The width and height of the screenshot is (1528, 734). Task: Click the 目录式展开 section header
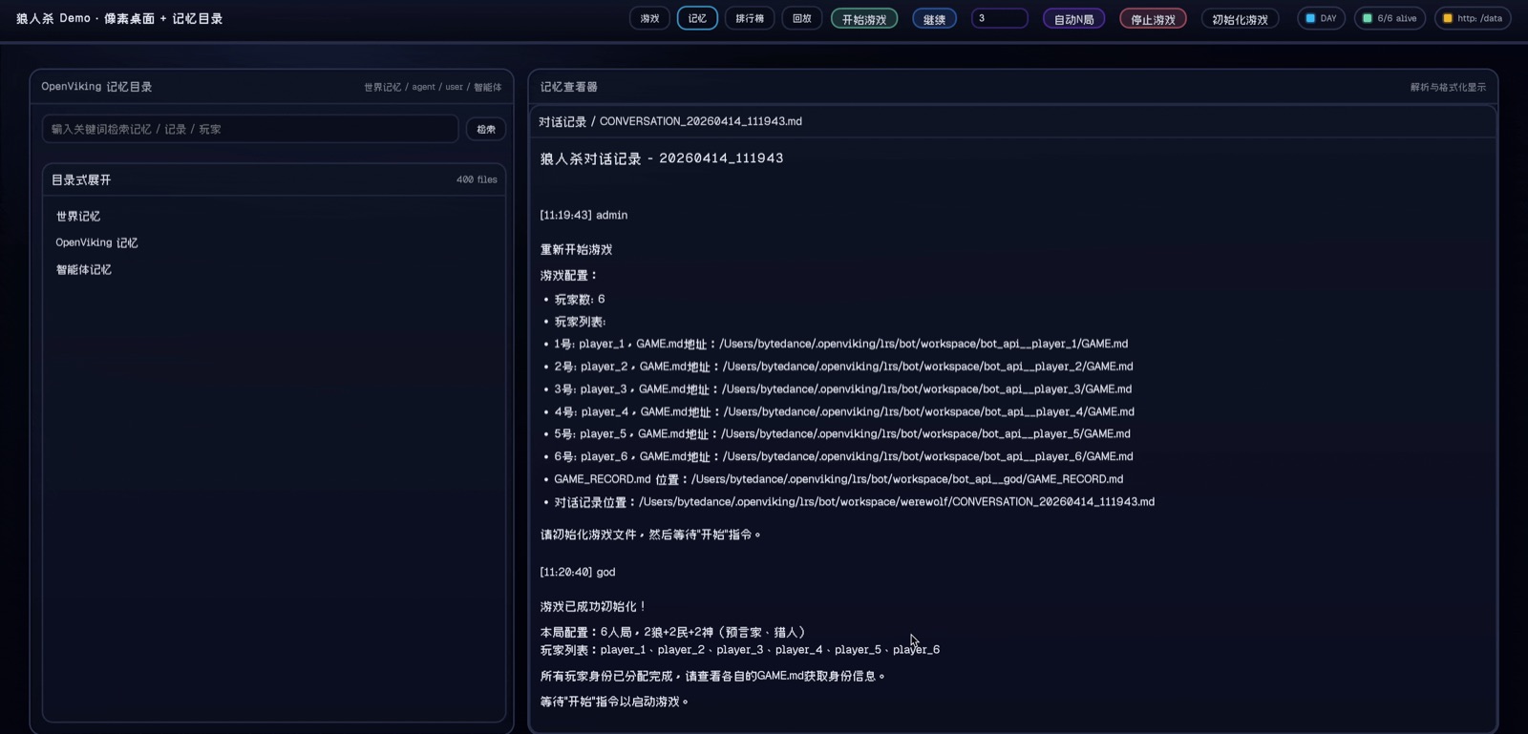pos(81,179)
